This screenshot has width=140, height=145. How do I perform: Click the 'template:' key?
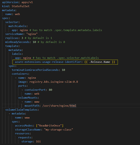[12, 46]
